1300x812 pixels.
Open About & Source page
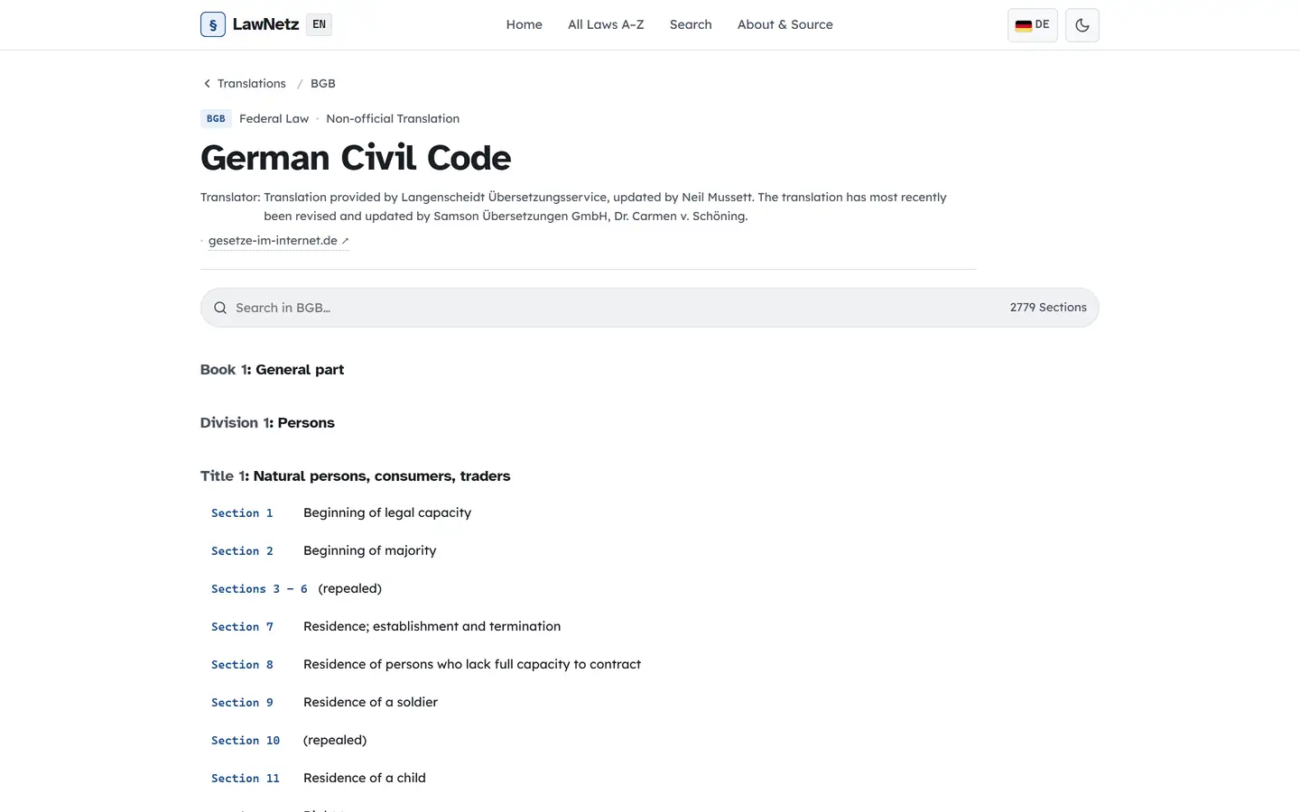click(785, 24)
